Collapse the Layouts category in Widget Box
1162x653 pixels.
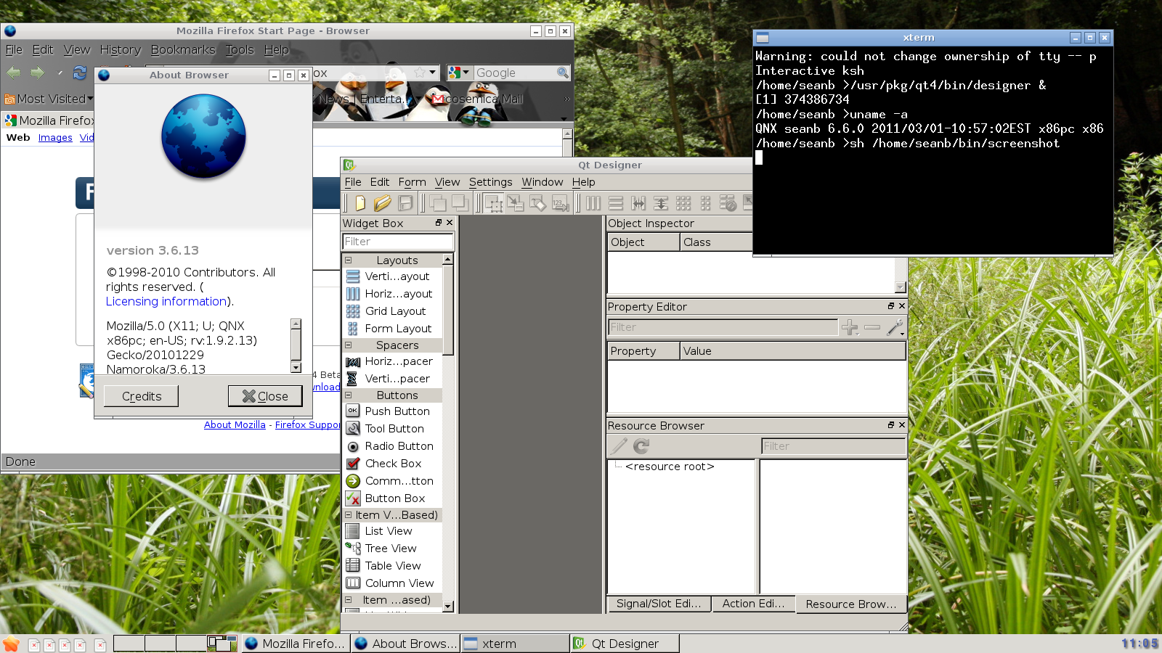(349, 260)
